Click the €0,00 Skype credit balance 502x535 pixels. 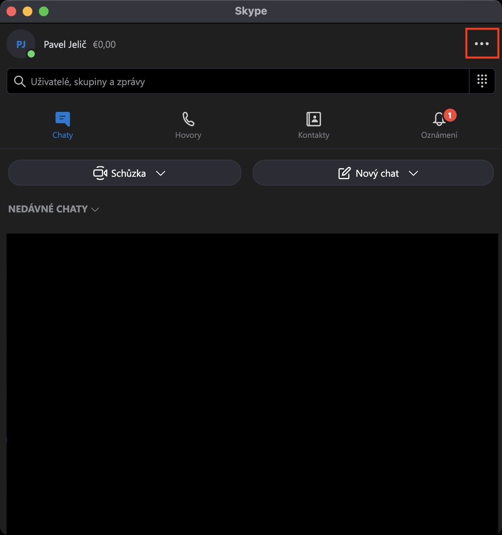pos(104,45)
